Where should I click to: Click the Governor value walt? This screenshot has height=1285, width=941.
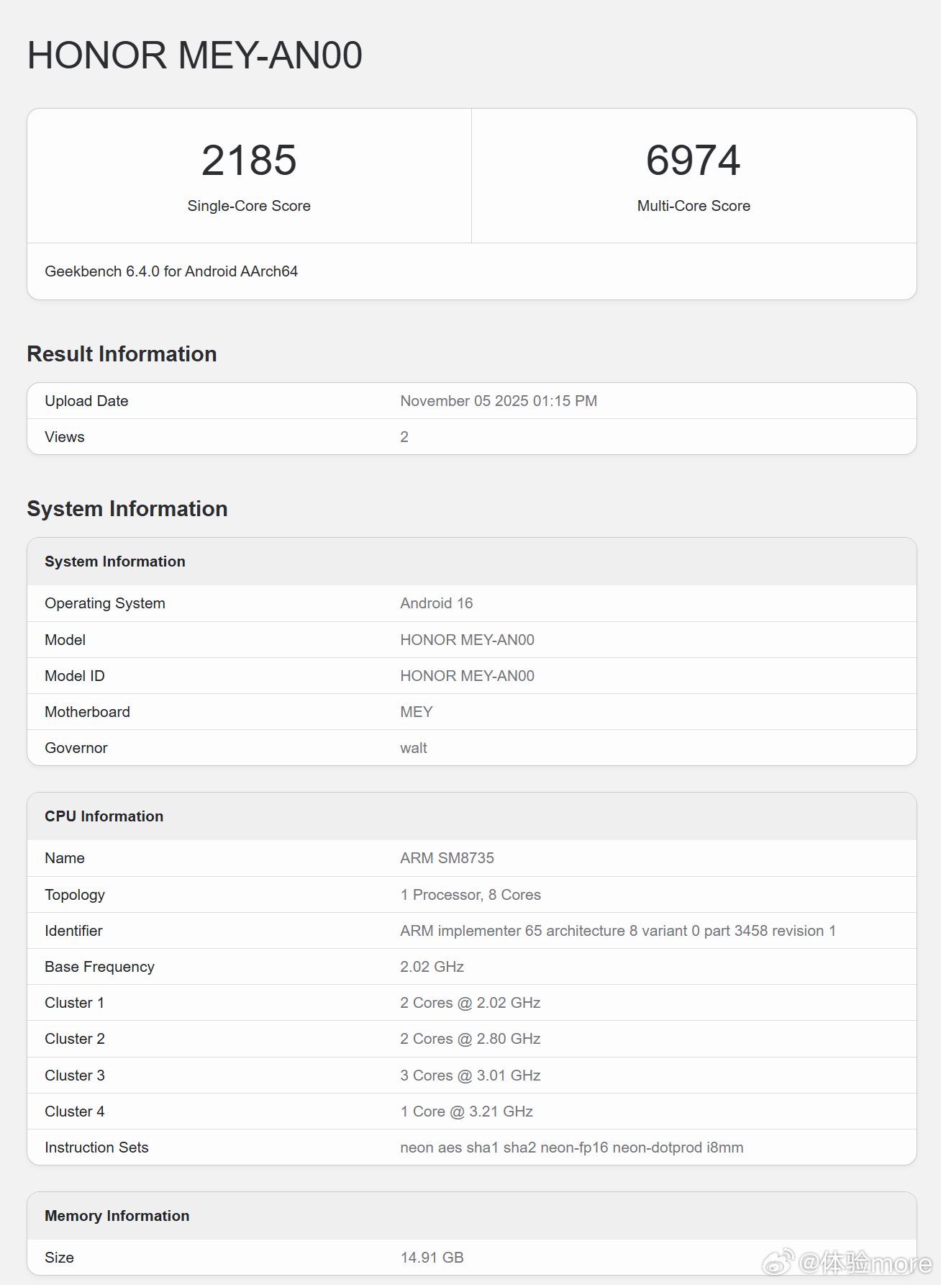point(414,748)
